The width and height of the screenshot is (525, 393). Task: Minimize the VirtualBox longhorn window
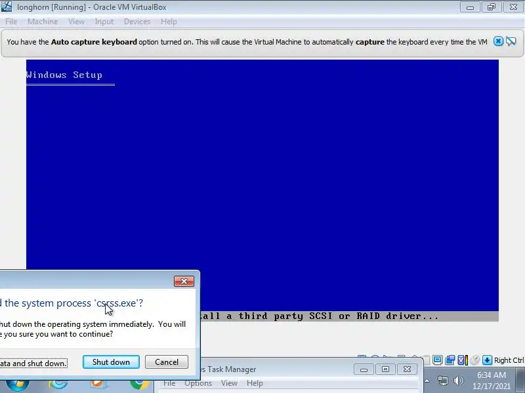470,7
